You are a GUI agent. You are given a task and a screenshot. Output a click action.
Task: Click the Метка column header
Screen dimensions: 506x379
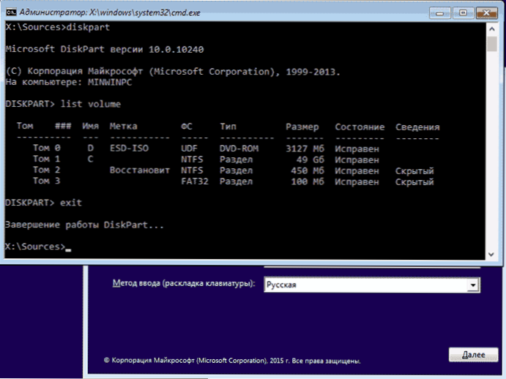[123, 126]
